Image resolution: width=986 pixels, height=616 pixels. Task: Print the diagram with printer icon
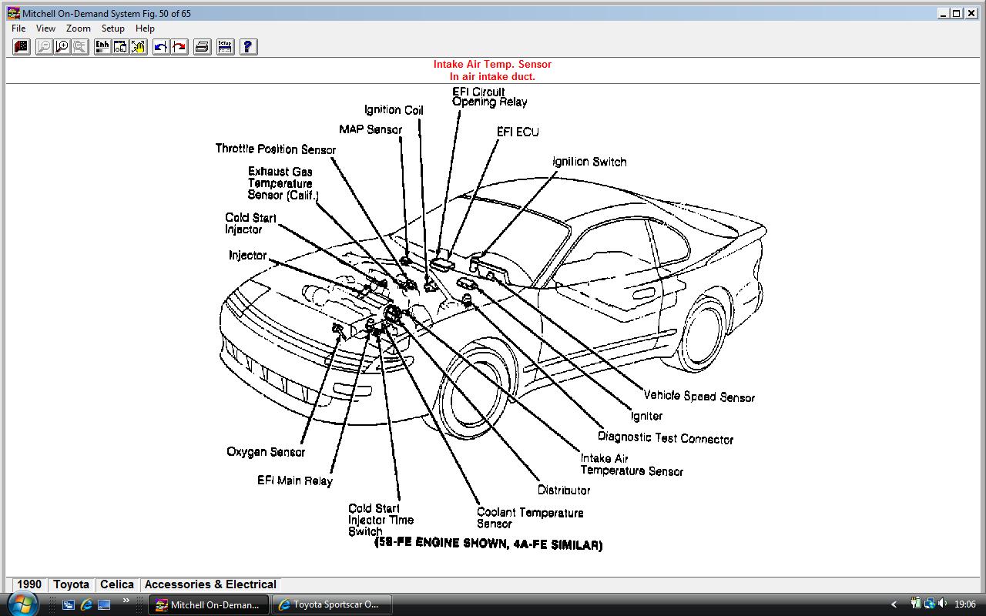click(202, 47)
